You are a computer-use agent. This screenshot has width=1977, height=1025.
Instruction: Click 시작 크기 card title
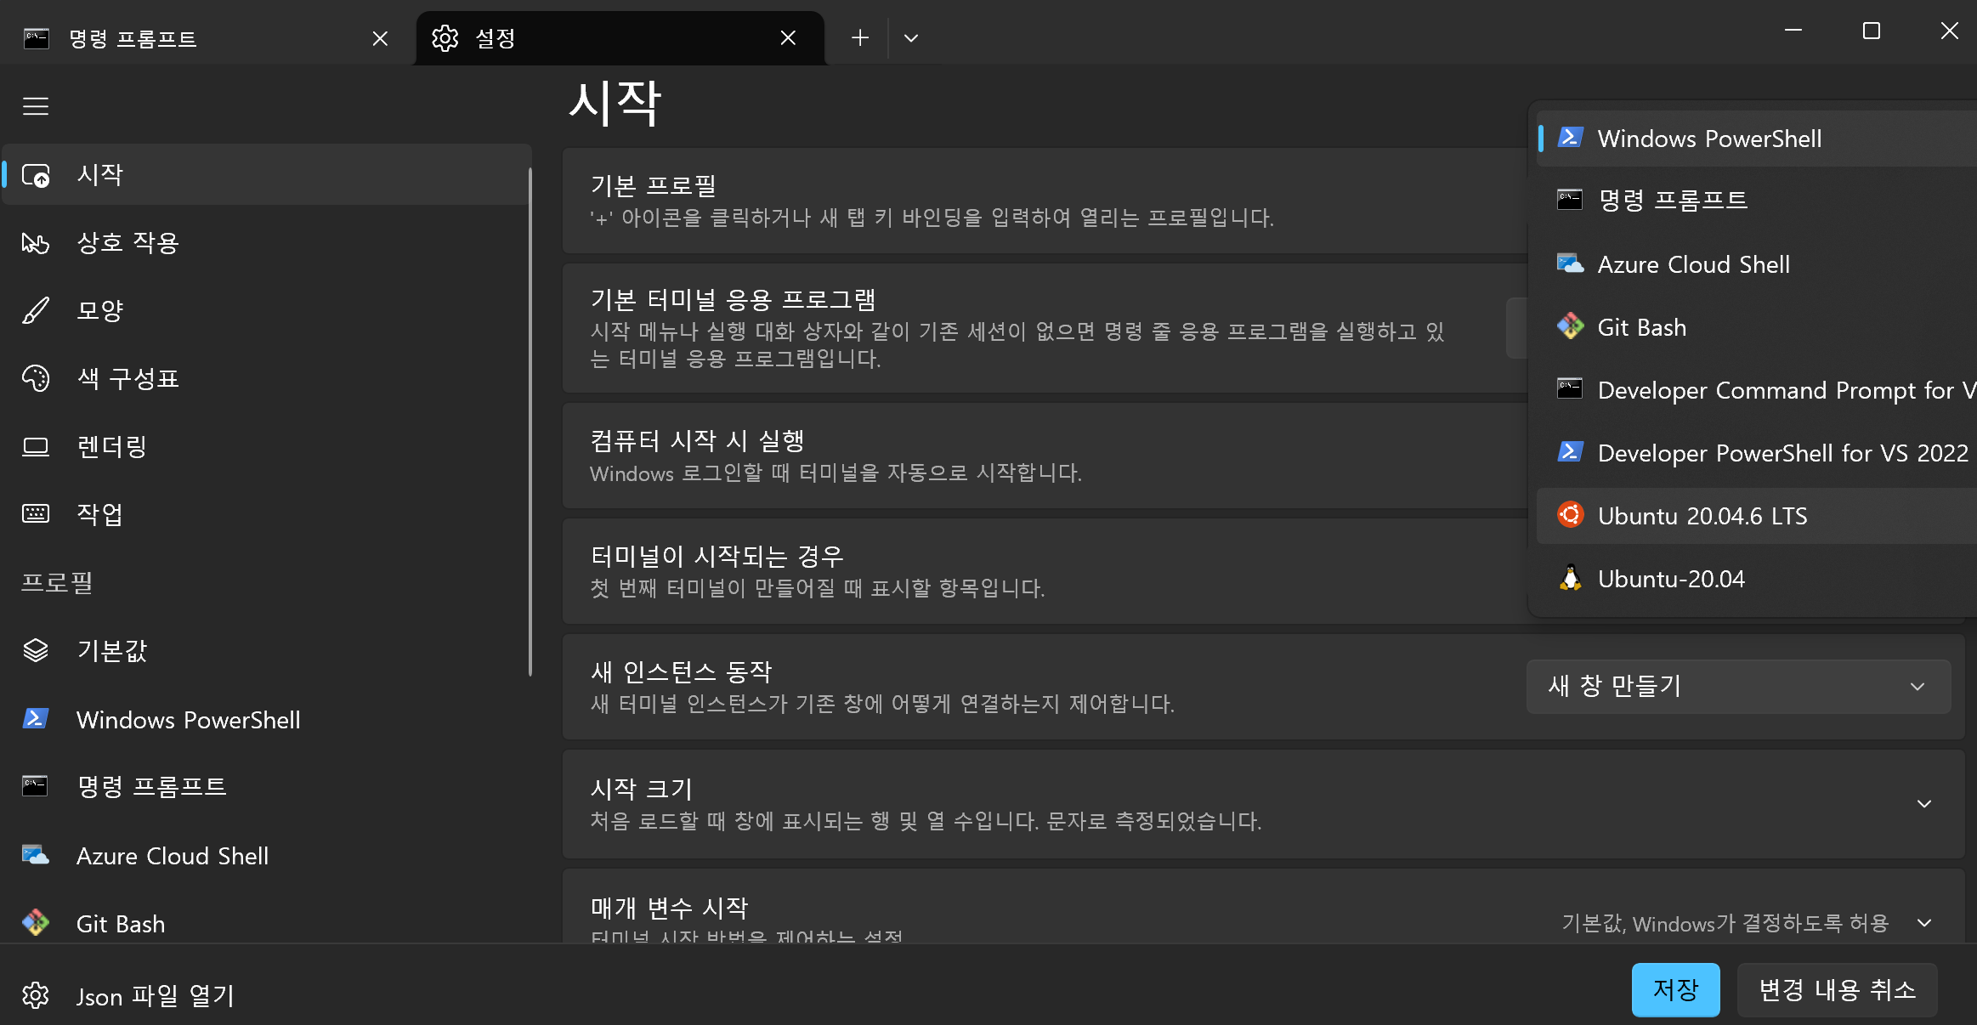click(x=642, y=789)
